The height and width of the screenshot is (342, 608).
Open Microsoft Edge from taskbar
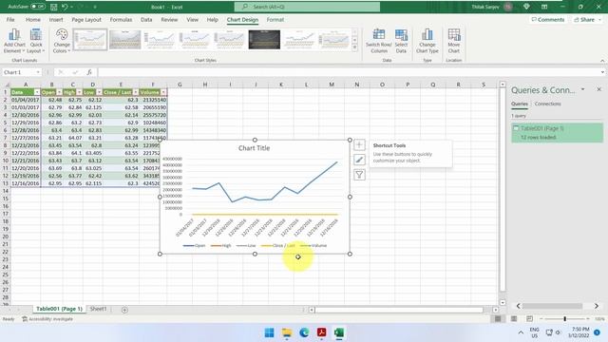(304, 332)
